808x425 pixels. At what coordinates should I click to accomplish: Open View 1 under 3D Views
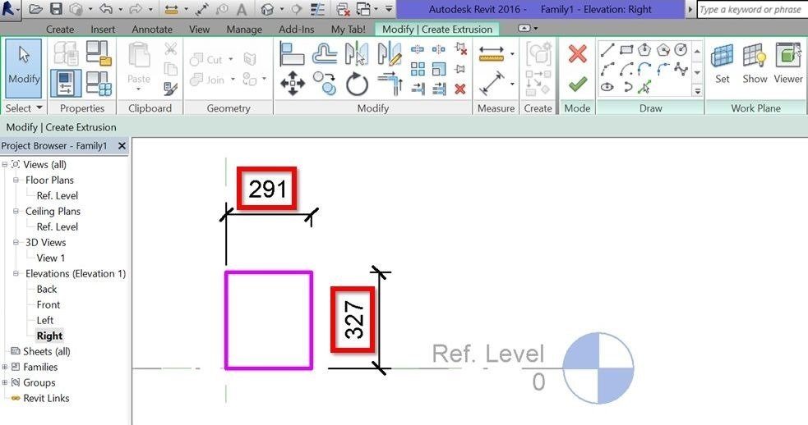pos(50,258)
